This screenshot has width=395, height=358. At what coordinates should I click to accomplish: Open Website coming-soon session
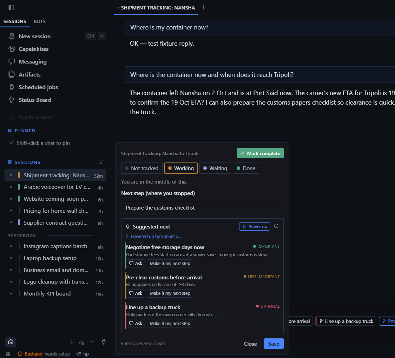[55, 199]
